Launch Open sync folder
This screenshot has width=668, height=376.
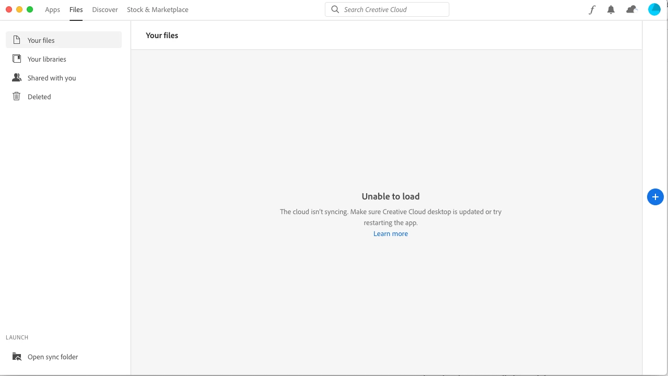(64, 357)
